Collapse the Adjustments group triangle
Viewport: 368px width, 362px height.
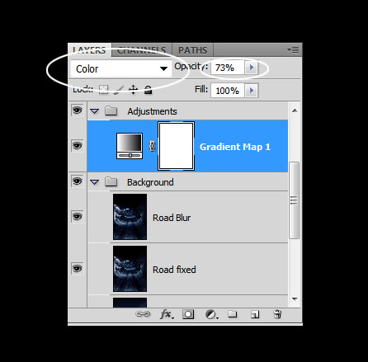[x=94, y=111]
